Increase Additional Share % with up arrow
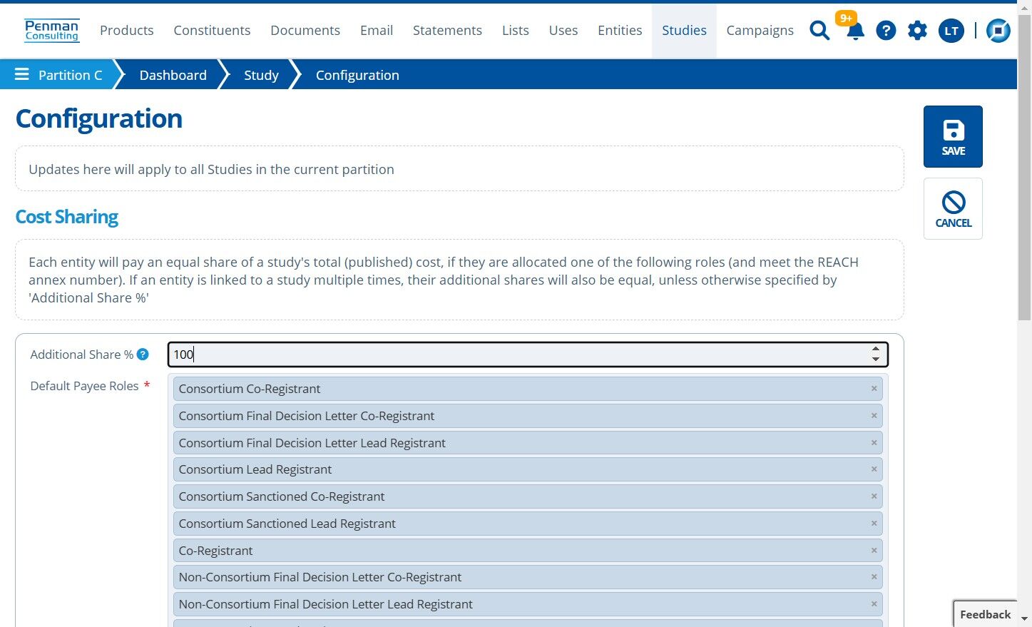Viewport: 1032px width, 627px height. [876, 350]
